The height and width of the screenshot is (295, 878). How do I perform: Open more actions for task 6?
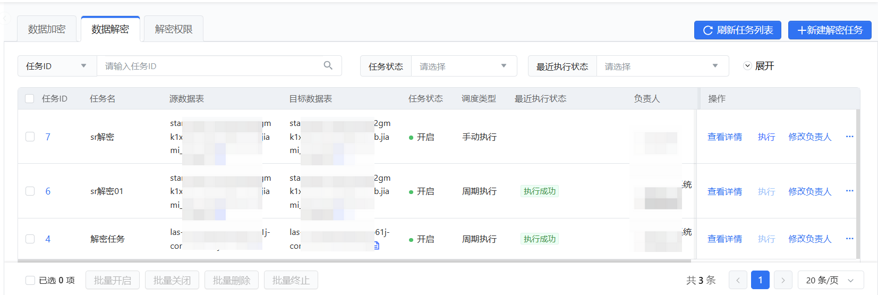pyautogui.click(x=849, y=191)
